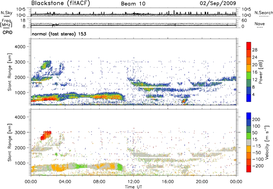Click the N.Sky legend label
This screenshot has width=273, height=189.
[6, 13]
